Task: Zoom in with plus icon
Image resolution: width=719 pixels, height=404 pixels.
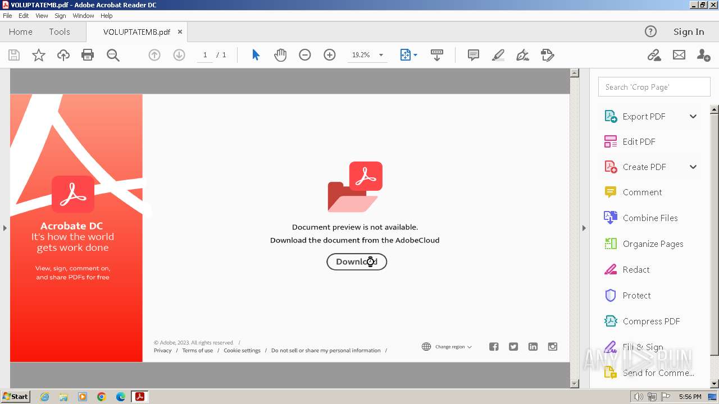Action: click(x=330, y=55)
